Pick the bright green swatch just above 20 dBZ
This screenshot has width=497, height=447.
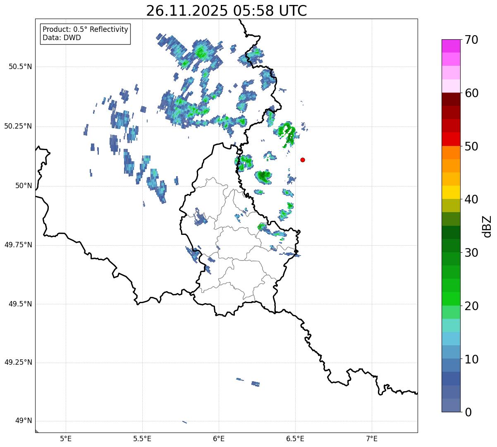[451, 299]
